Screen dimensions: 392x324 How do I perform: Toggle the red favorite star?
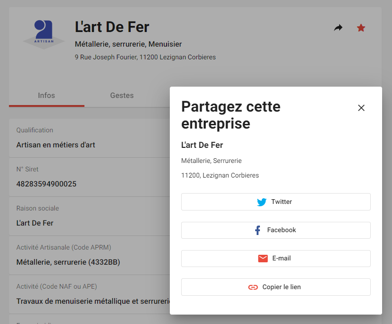tap(361, 28)
